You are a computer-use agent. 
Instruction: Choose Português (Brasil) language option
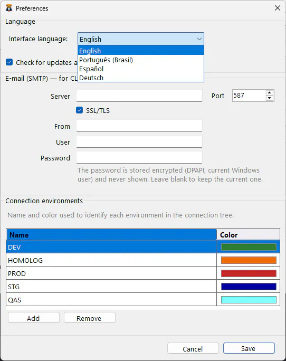click(141, 60)
